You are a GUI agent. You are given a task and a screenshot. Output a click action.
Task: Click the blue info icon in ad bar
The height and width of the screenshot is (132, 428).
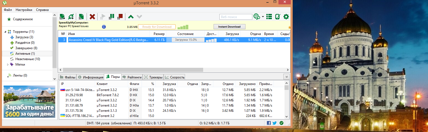pyautogui.click(x=104, y=27)
